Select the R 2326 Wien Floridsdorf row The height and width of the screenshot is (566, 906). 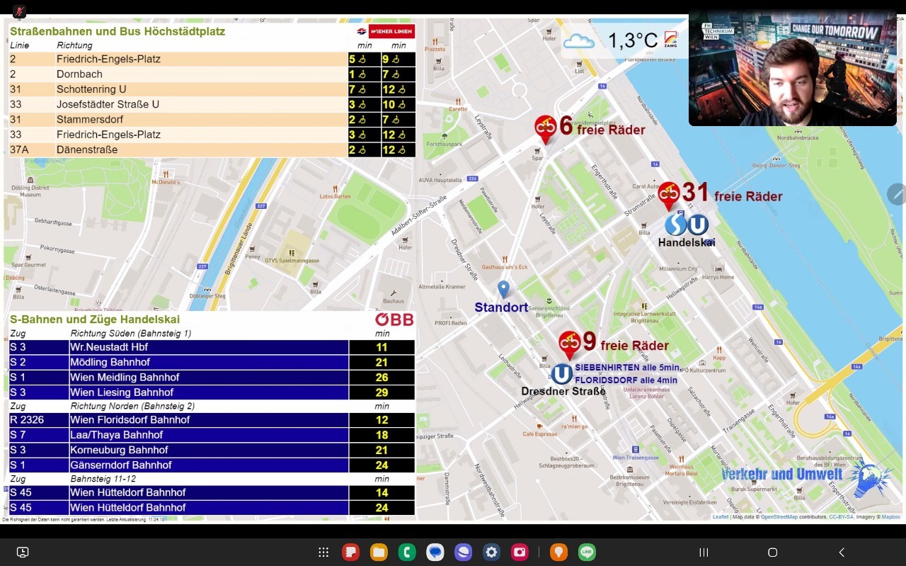[212, 420]
